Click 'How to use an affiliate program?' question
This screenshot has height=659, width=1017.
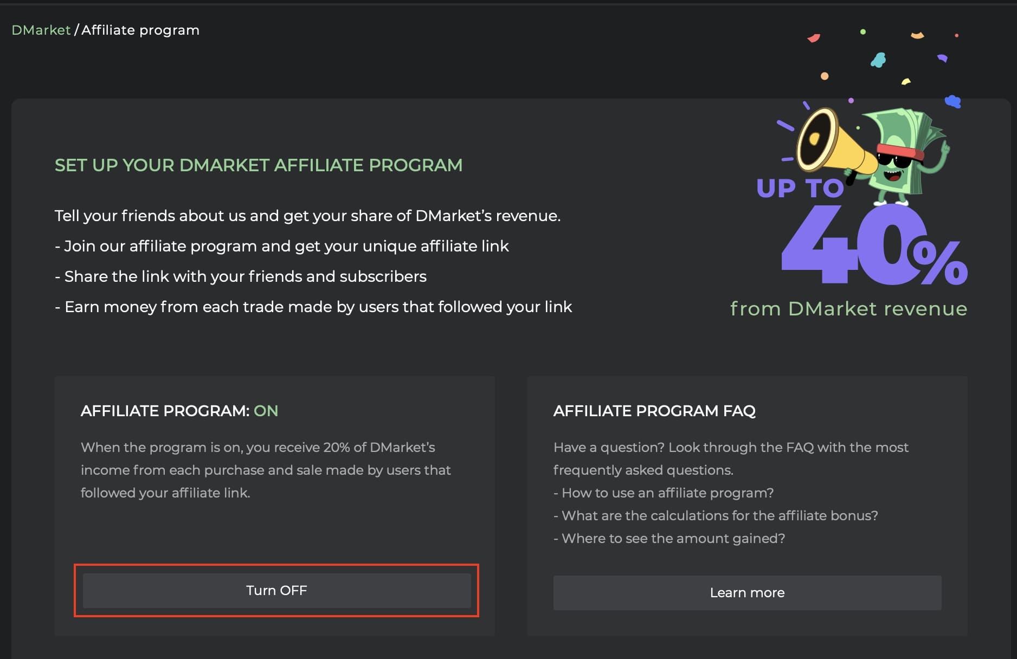[664, 493]
